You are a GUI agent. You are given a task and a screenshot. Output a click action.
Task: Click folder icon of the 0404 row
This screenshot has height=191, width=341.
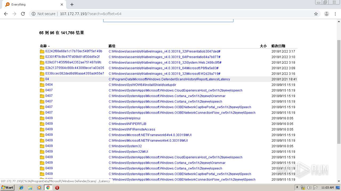(x=42, y=85)
